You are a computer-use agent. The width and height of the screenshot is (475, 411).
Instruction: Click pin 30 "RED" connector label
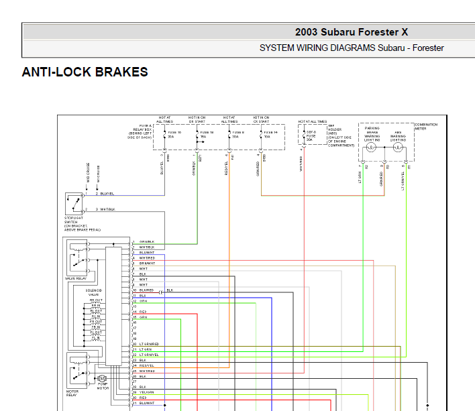point(143,398)
